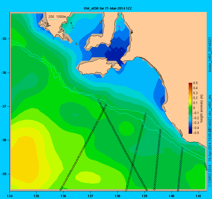The width and height of the screenshot is (212, 199).
Task: Click the plot title "OM_afD0 for 21-Mar-2014 12Z"
Action: pyautogui.click(x=108, y=8)
